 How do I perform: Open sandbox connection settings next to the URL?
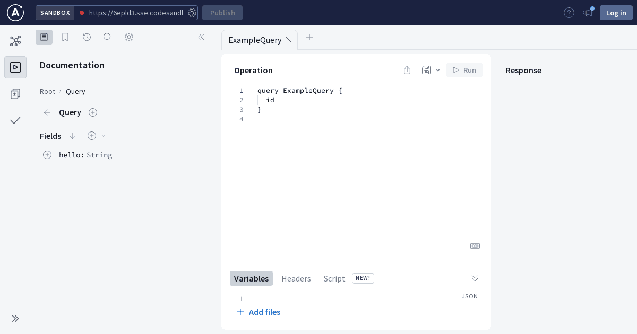[192, 13]
